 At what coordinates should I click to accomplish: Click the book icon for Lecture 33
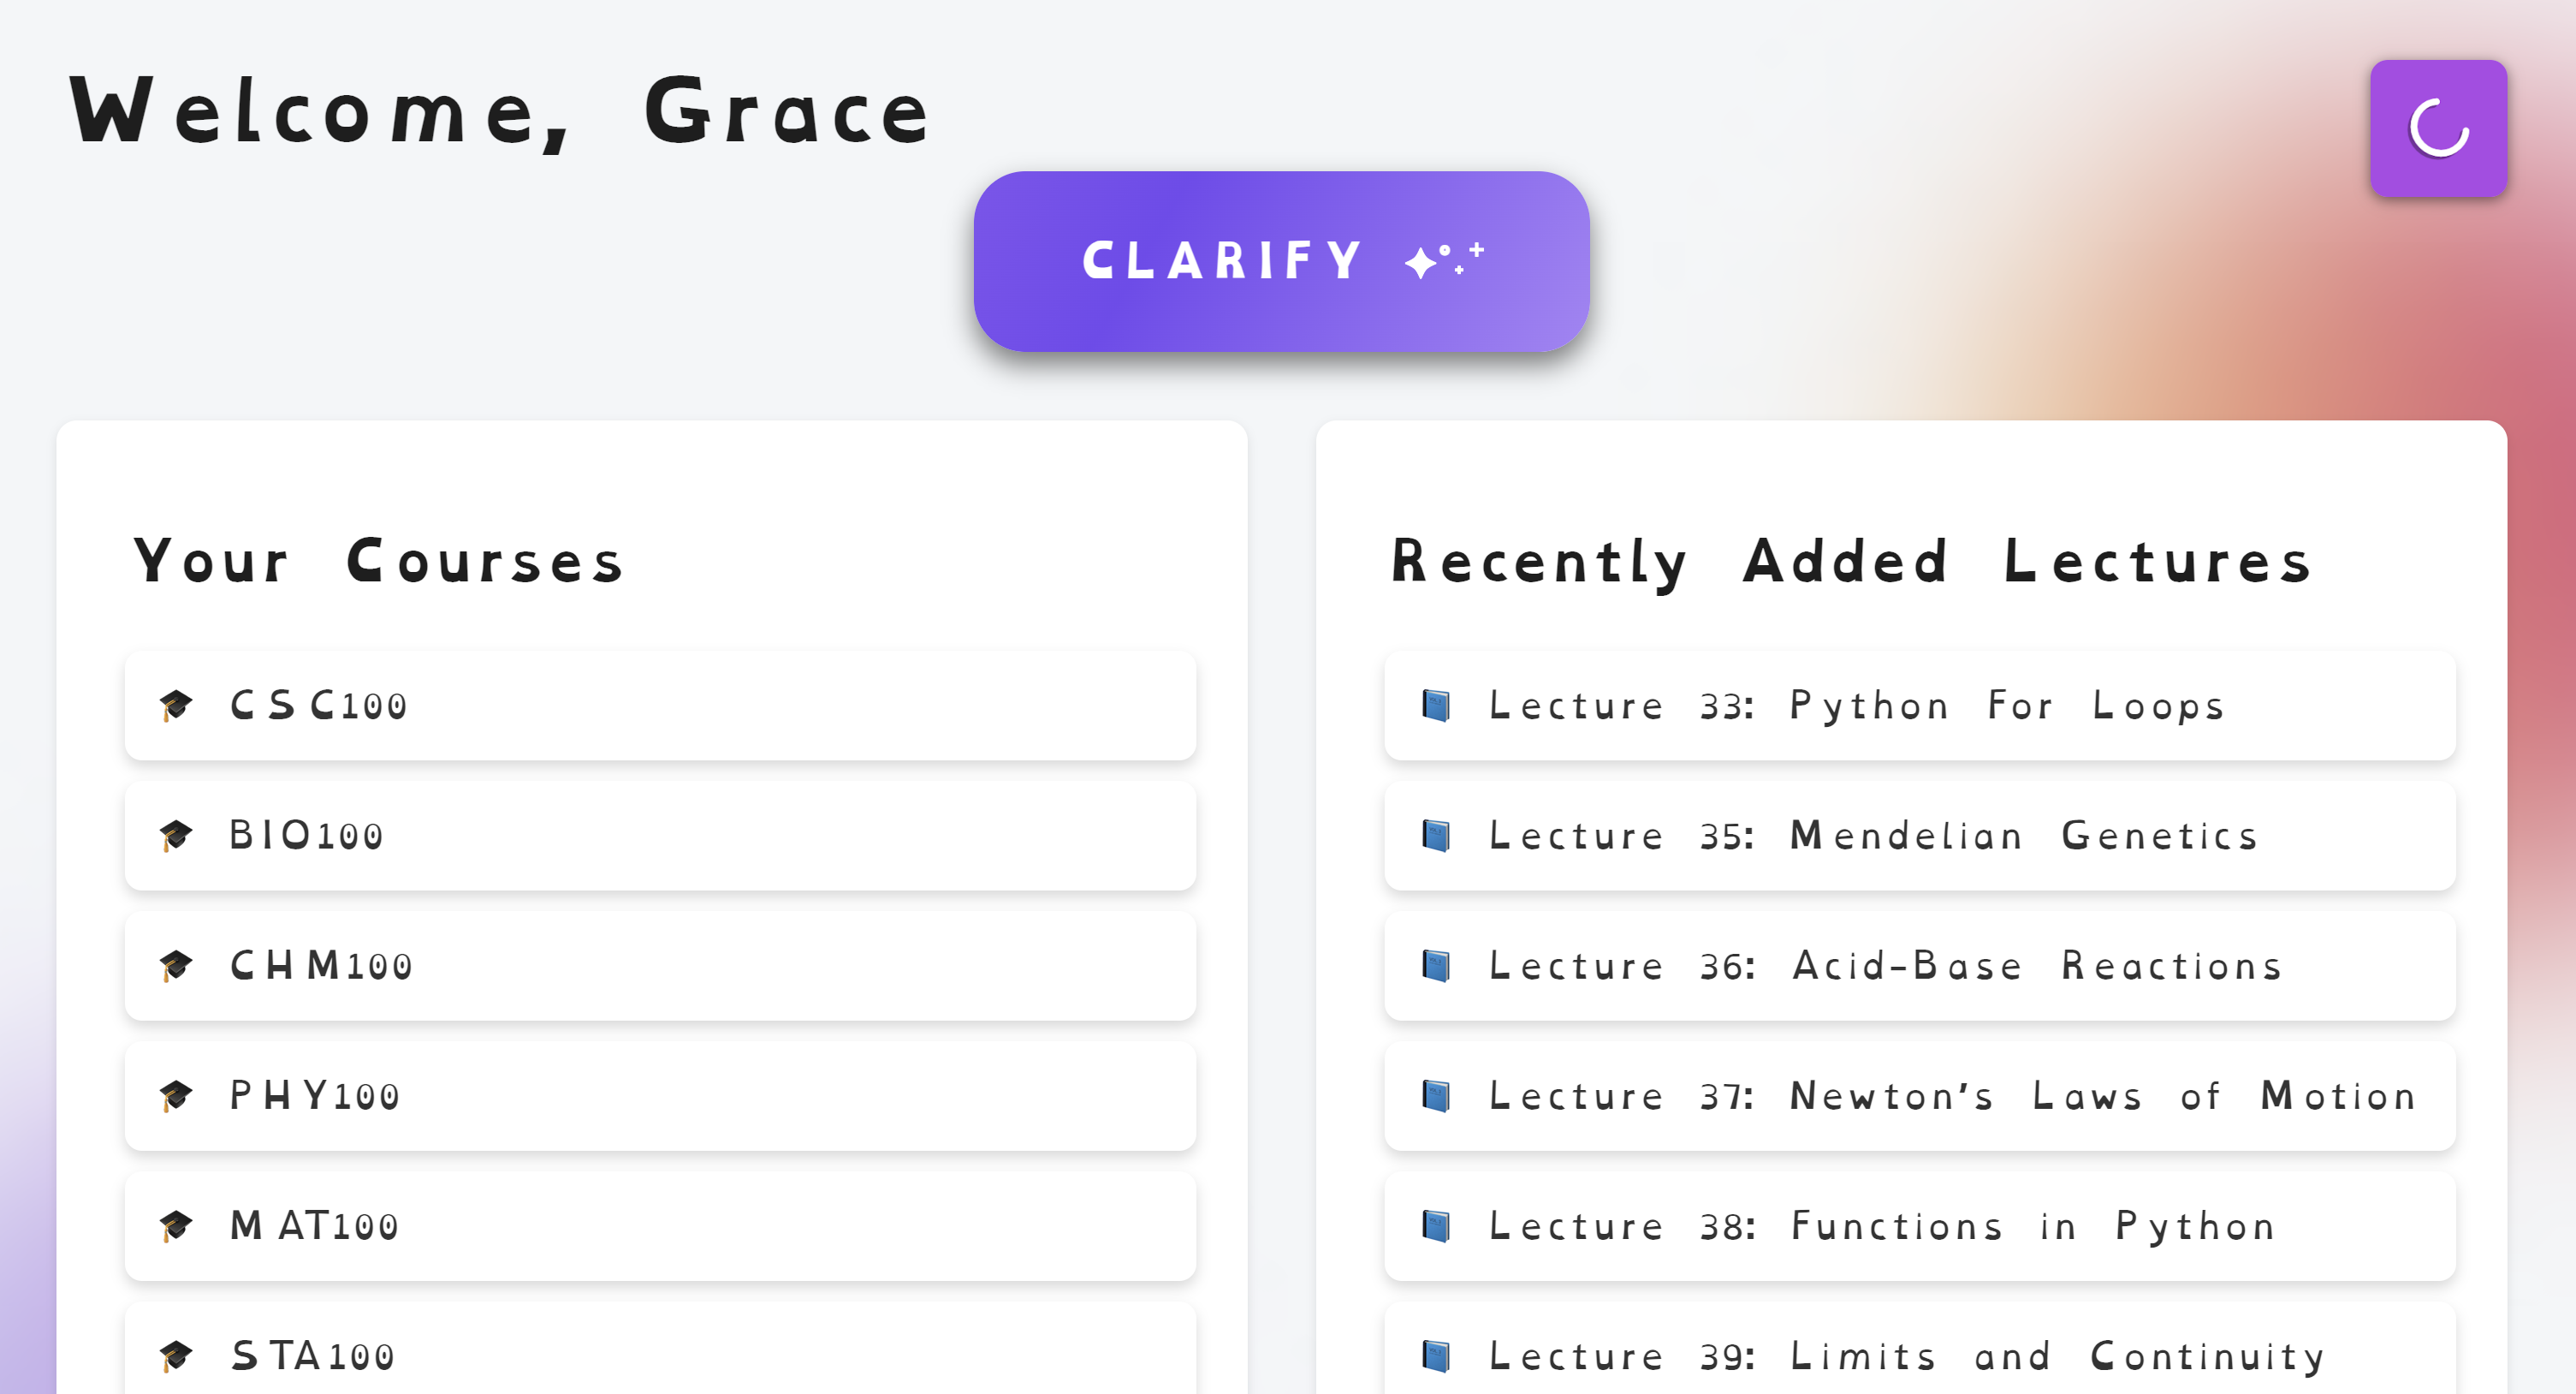(x=1436, y=706)
